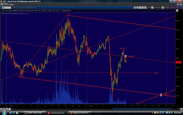Open the Studies menu
This screenshot has width=183, height=115.
pyautogui.click(x=165, y=8)
